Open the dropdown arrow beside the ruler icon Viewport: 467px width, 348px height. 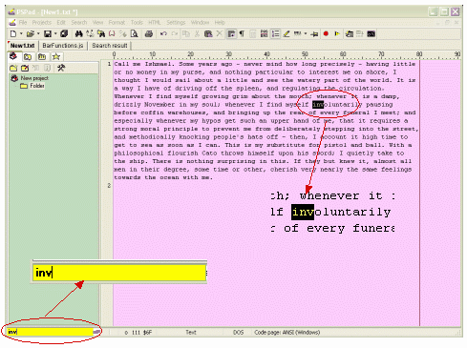(306, 33)
